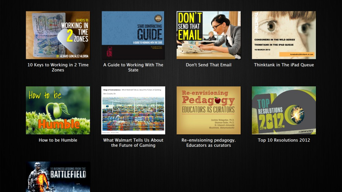Click the 'How to be Humble' title text
Image resolution: width=342 pixels, height=192 pixels.
(x=58, y=140)
